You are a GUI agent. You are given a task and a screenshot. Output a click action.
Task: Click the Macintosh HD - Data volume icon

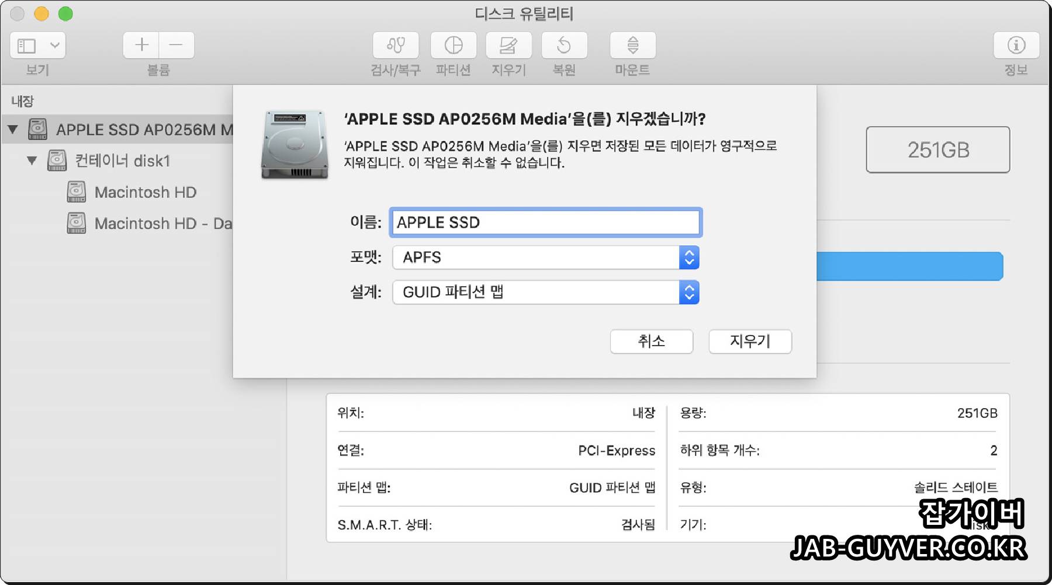click(x=76, y=222)
